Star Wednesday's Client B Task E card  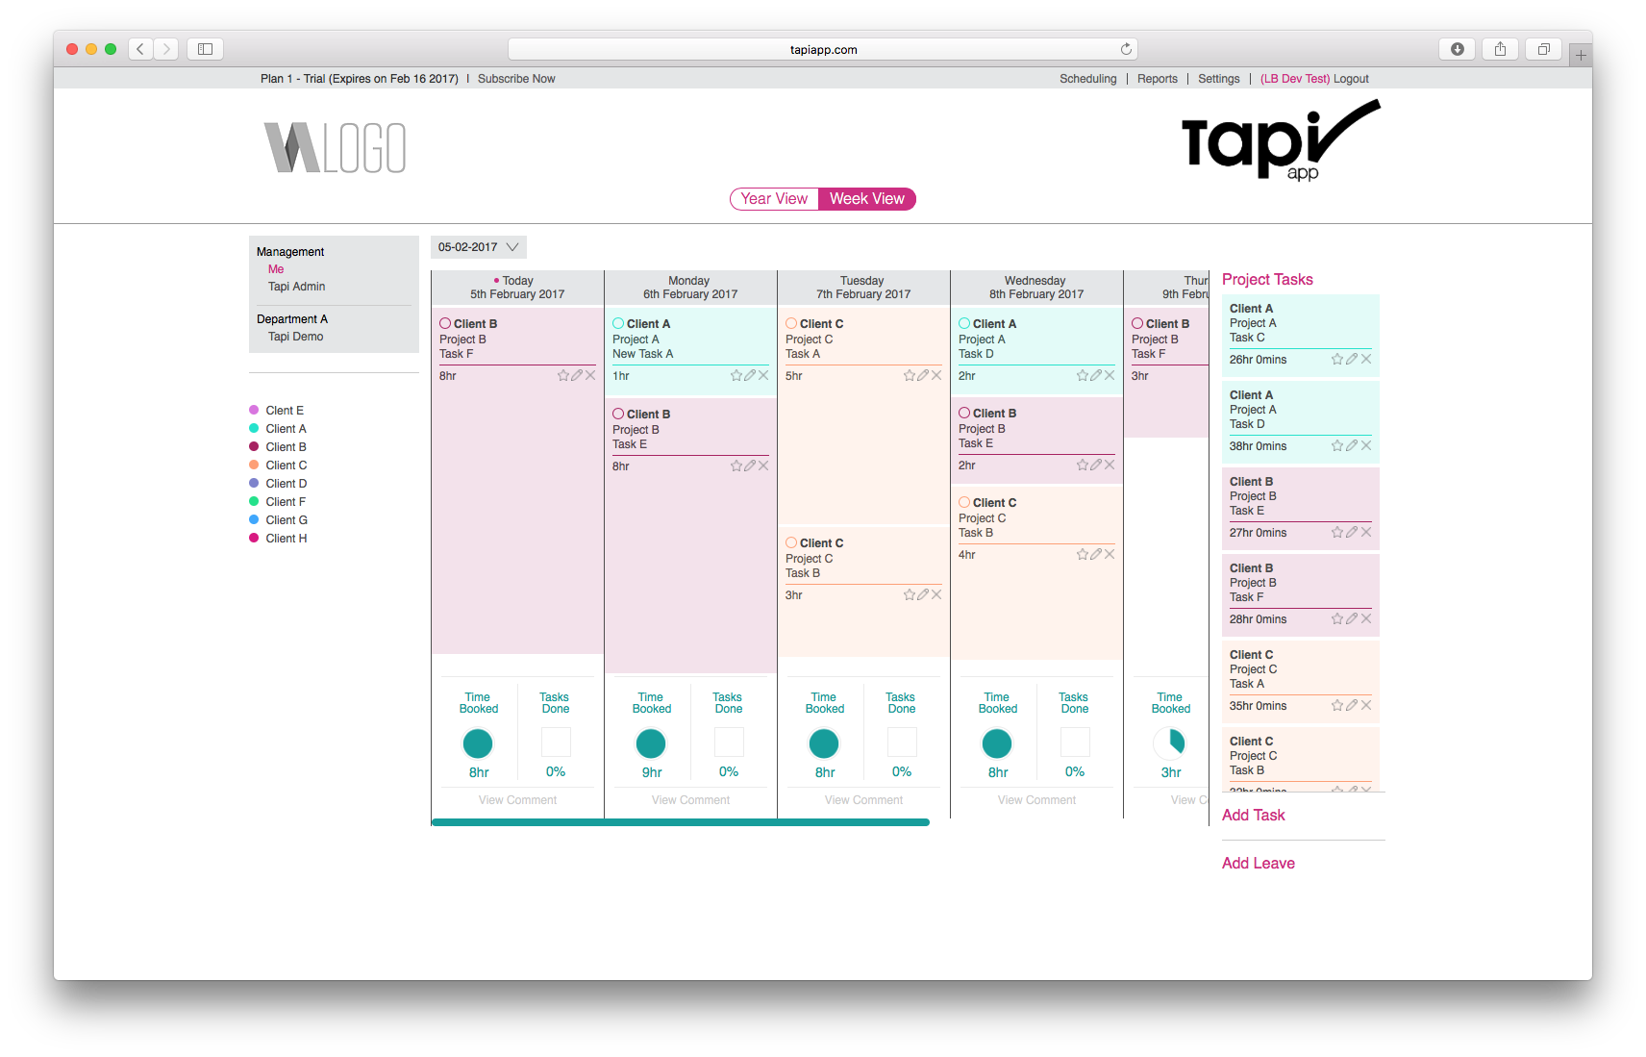(x=1083, y=465)
